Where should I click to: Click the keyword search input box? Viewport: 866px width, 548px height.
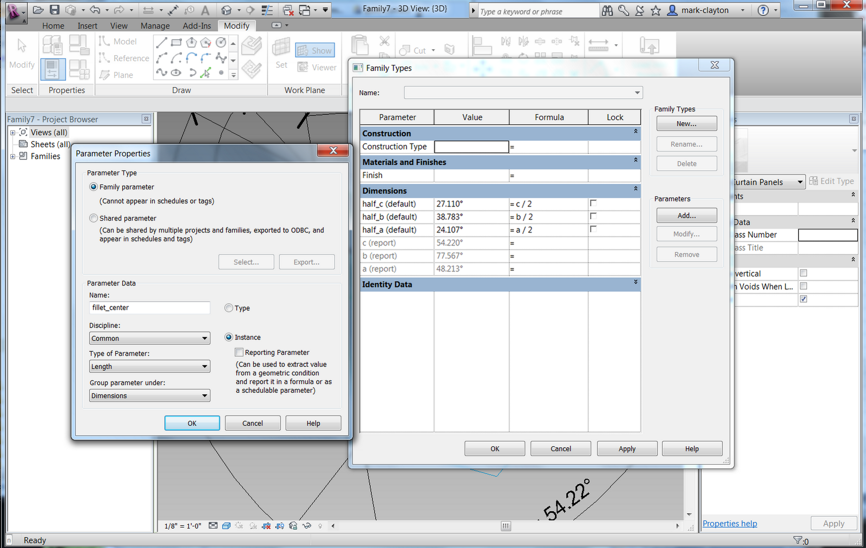pos(538,11)
